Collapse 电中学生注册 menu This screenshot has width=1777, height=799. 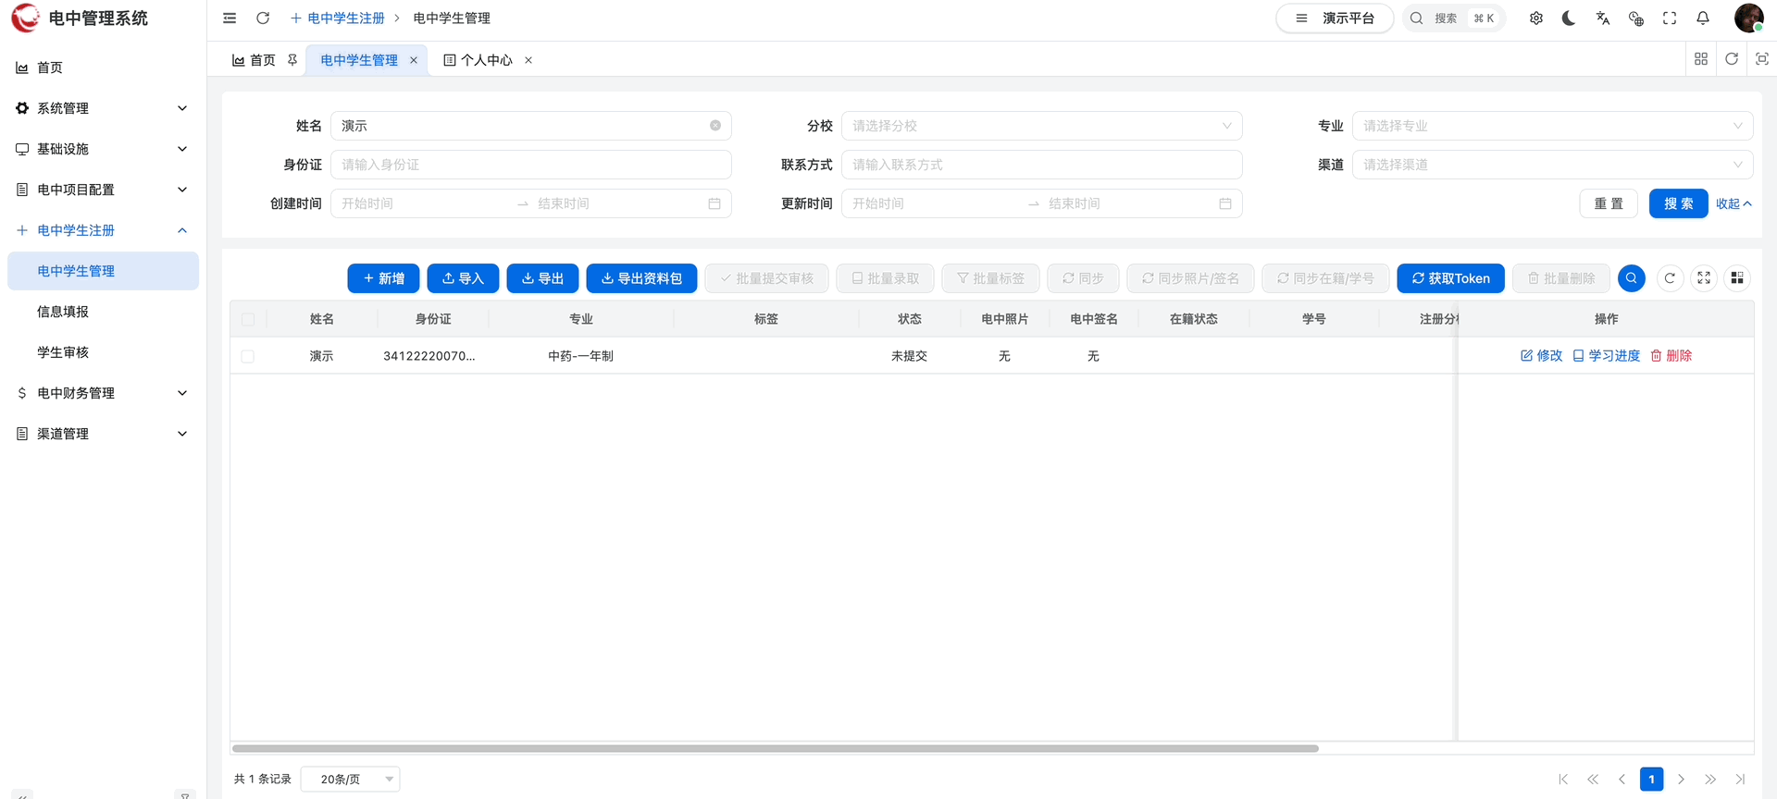click(x=103, y=230)
